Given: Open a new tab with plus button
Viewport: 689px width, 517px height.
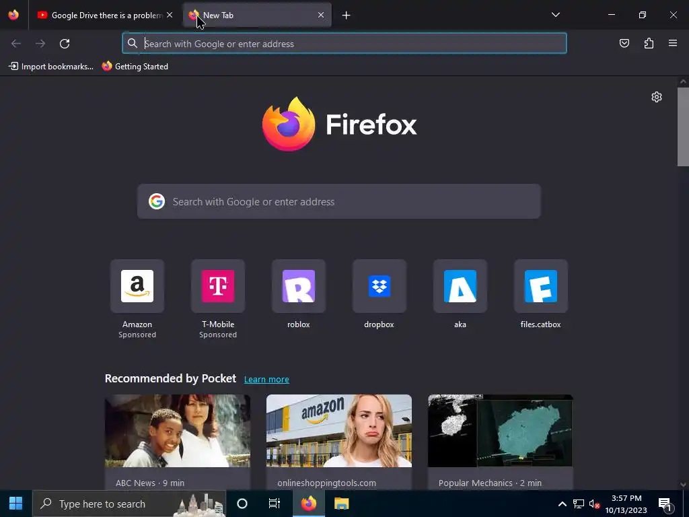Looking at the screenshot, I should 347,15.
